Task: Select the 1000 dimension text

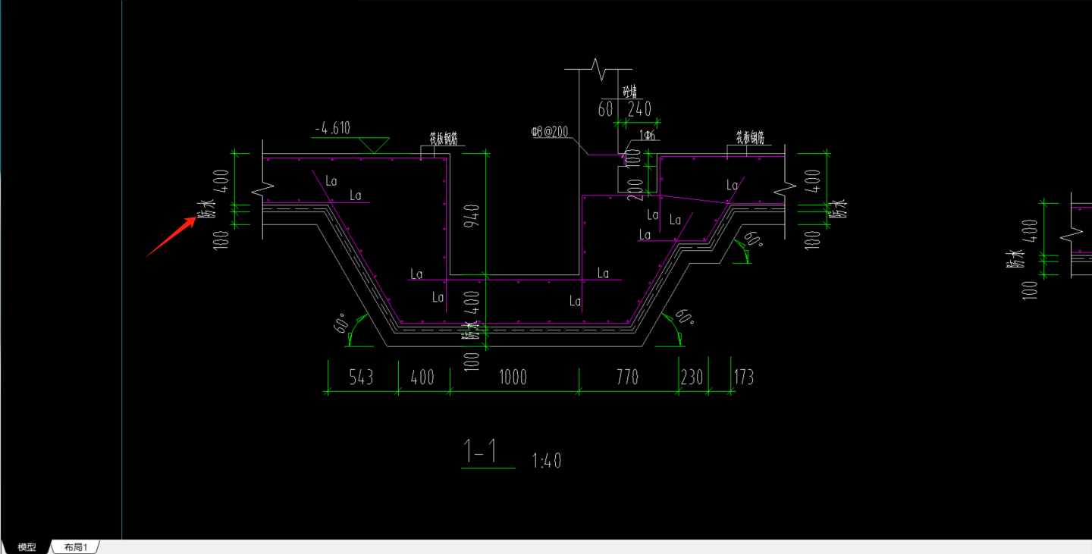Action: pyautogui.click(x=513, y=377)
